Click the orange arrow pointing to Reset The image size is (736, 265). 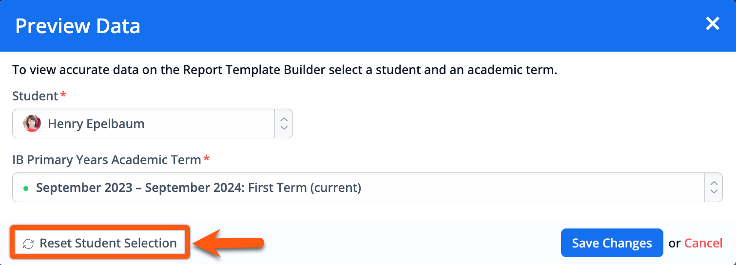[x=229, y=243]
